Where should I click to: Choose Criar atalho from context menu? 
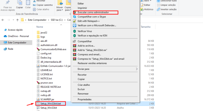pos(84,85)
